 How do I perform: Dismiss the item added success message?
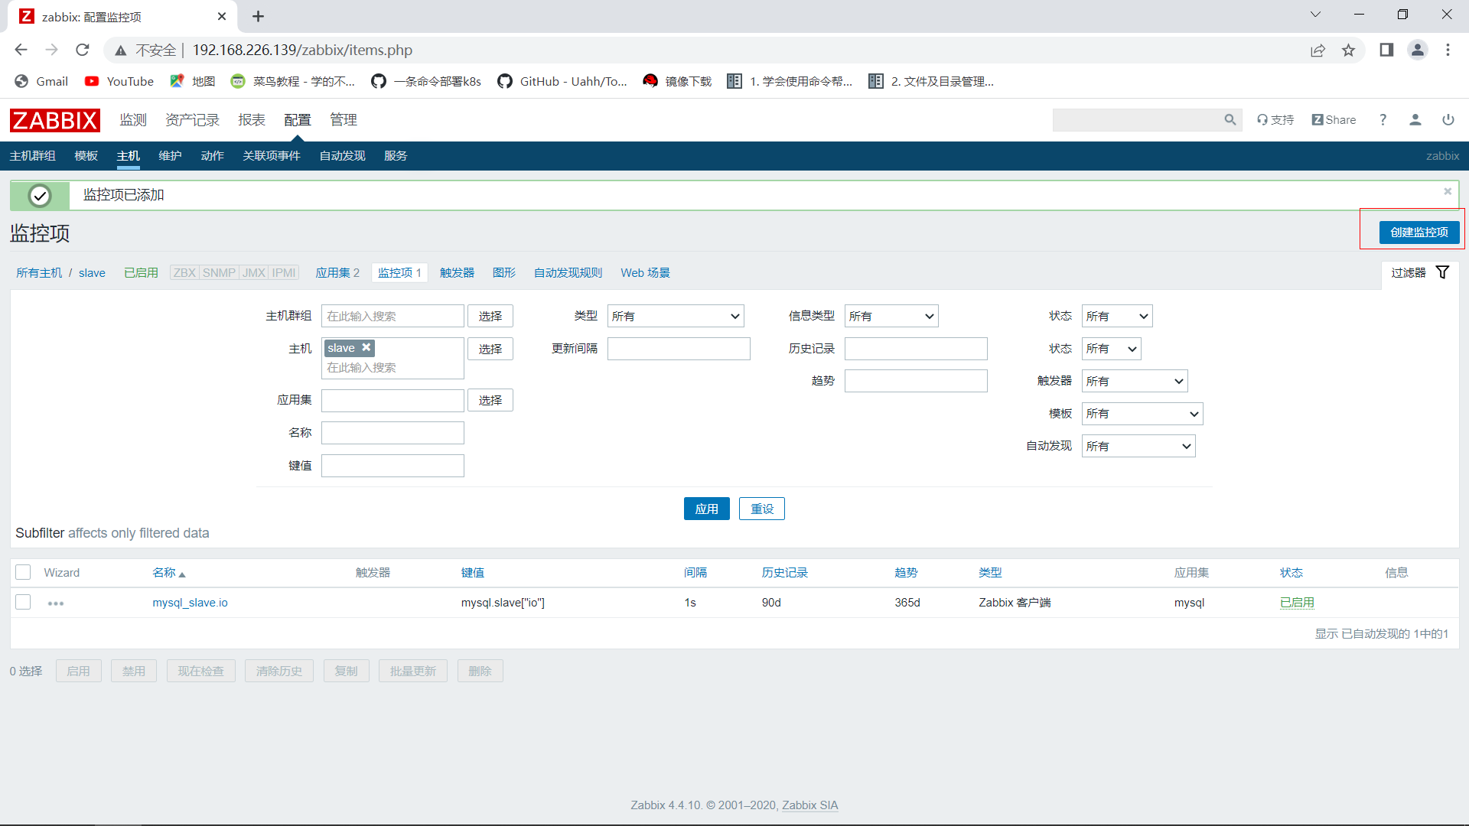point(1447,192)
